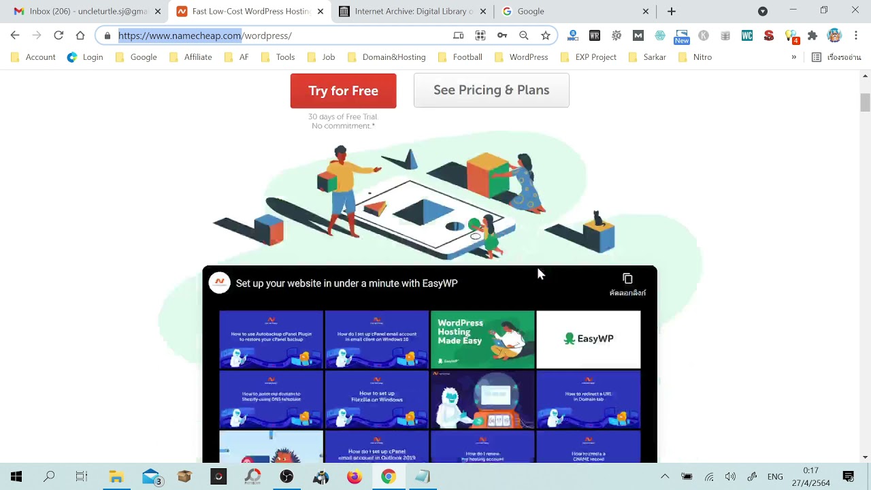Open the Tools bookmark folder
This screenshot has width=871, height=490.
point(278,57)
